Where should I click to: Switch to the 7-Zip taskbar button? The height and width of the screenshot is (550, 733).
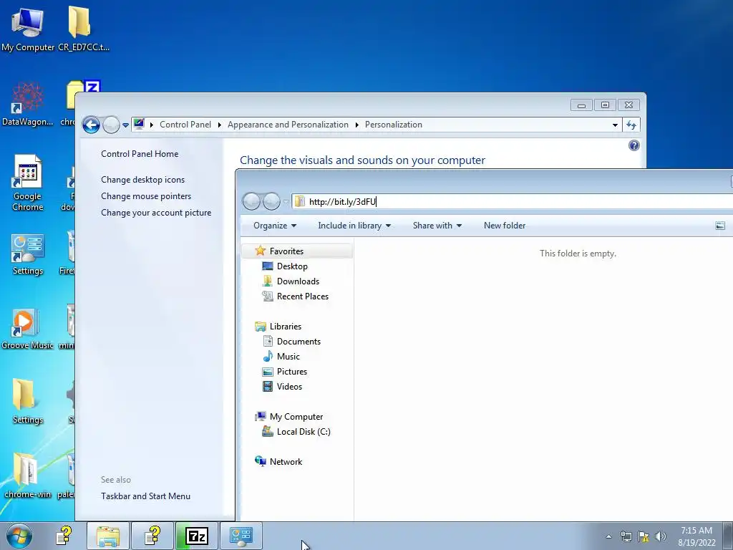[x=196, y=536]
